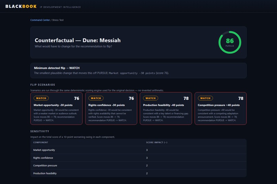Click the score 78 on Competition pressure card
The width and height of the screenshot is (277, 184).
pos(241,98)
